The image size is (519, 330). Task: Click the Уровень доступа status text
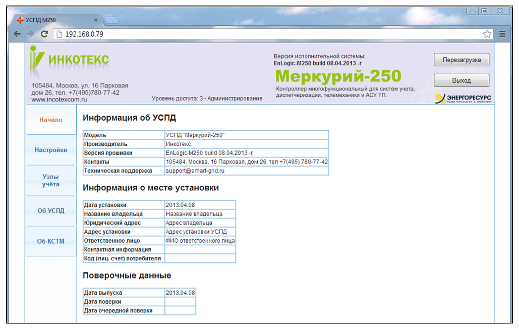(x=207, y=98)
